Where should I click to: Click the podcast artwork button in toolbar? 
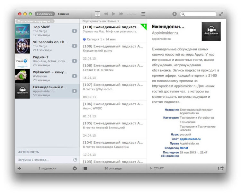97,14
